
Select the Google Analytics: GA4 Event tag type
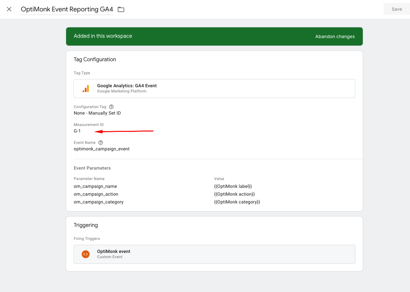coord(214,89)
